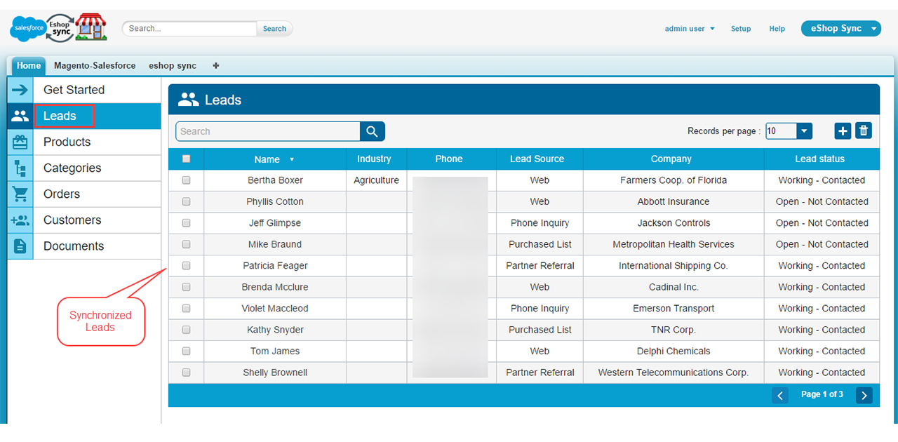
Task: Go to next page of leads
Action: click(x=864, y=396)
